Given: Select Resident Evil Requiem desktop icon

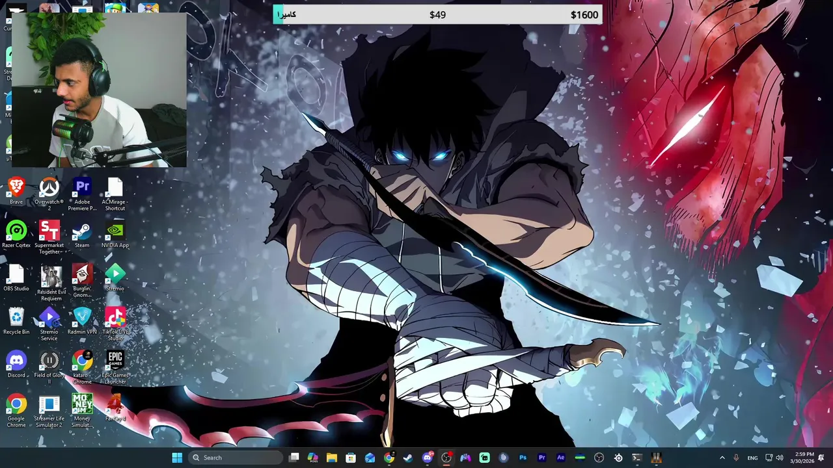Looking at the screenshot, I should point(51,283).
